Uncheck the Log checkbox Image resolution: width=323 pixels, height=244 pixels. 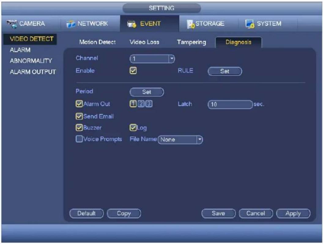click(x=133, y=128)
